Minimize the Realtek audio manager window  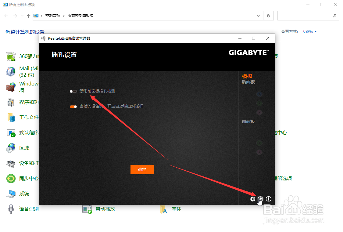240,38
